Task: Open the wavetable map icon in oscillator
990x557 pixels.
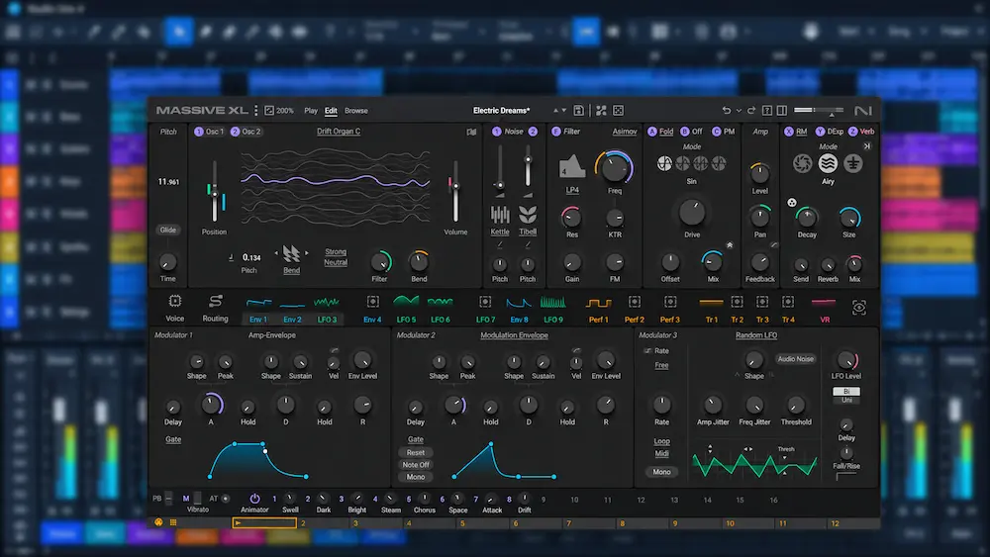Action: (471, 132)
